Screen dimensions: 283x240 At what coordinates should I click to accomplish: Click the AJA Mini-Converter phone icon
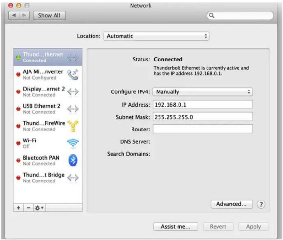tap(73, 75)
